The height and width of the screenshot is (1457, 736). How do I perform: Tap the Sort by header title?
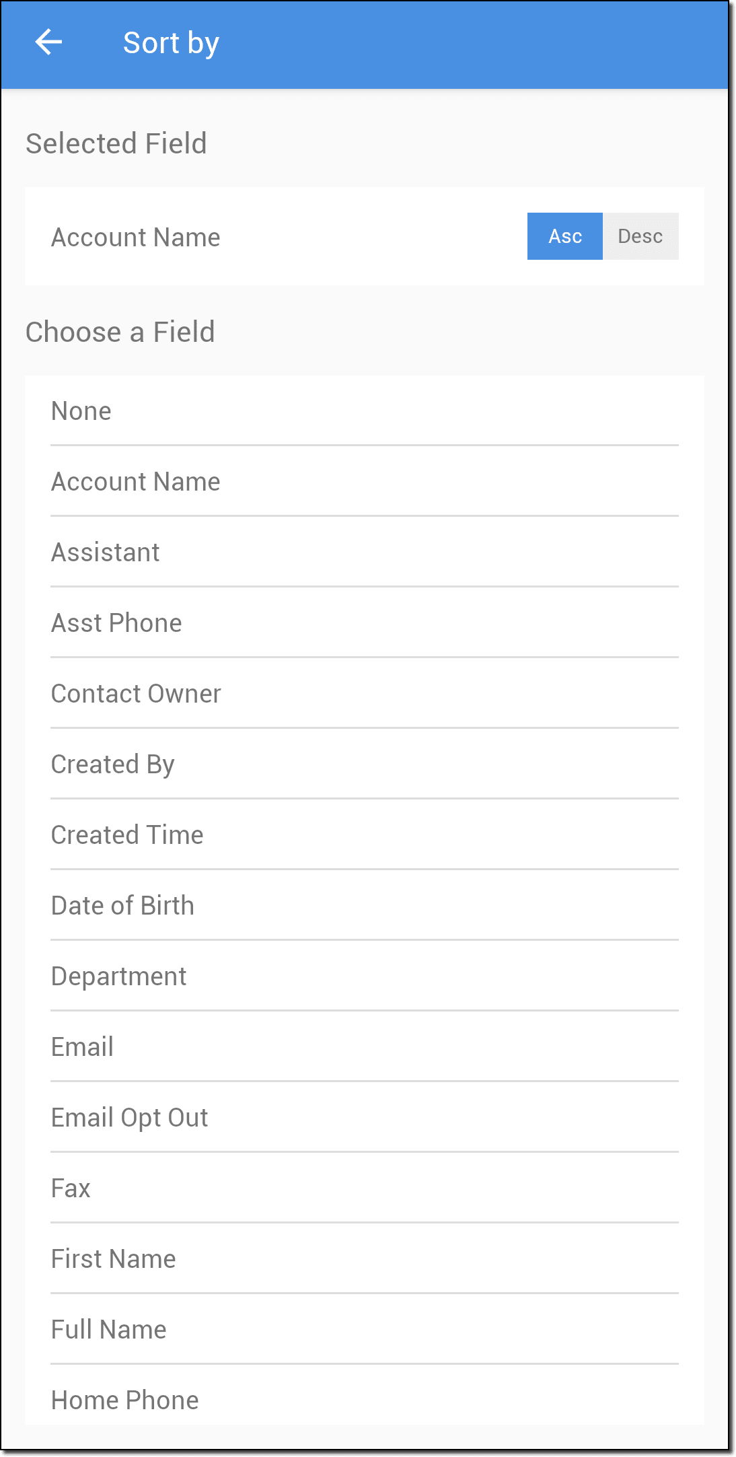pos(171,43)
